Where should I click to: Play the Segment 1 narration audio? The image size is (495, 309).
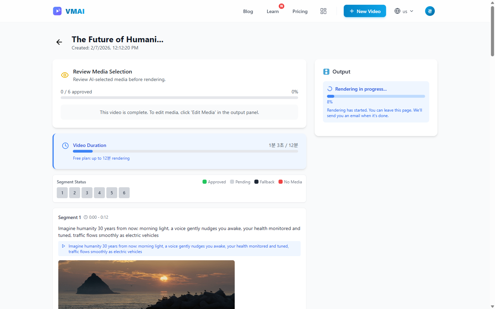64,246
